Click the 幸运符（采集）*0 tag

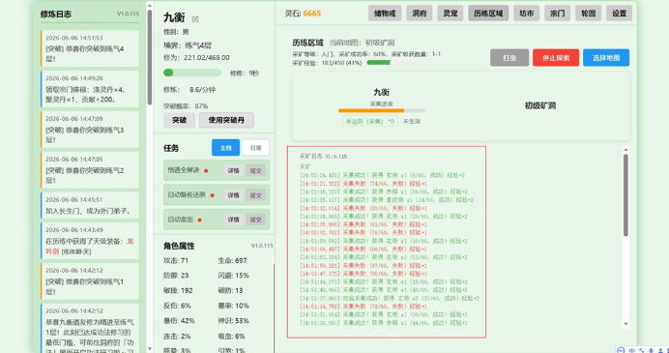pyautogui.click(x=370, y=121)
